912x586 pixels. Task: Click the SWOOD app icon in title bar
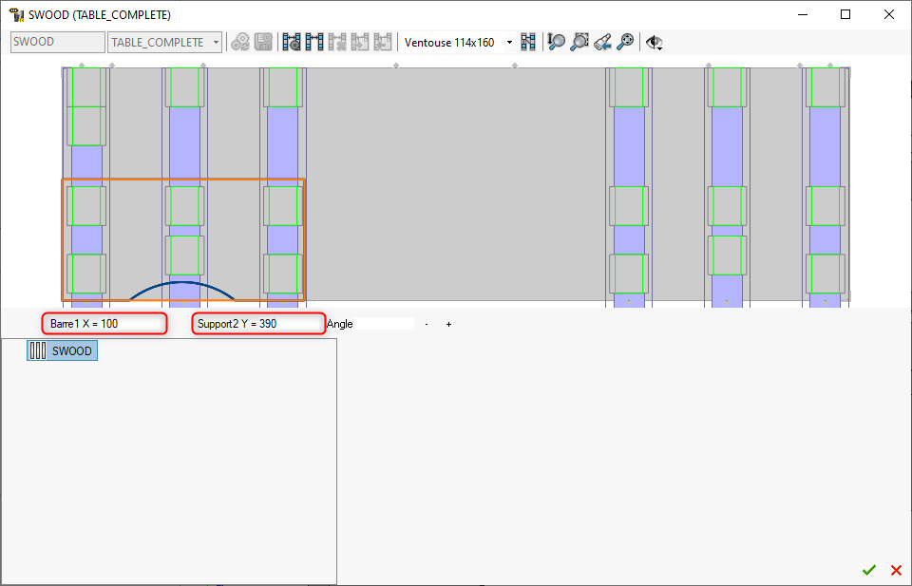17,14
